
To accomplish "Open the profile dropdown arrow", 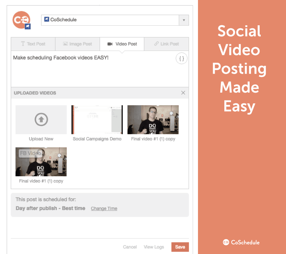I will 183,20.
